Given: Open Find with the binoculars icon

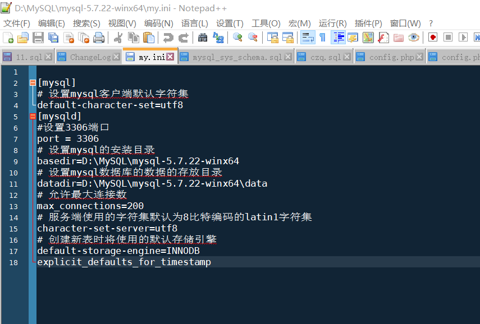Looking at the screenshot, I should 203,38.
